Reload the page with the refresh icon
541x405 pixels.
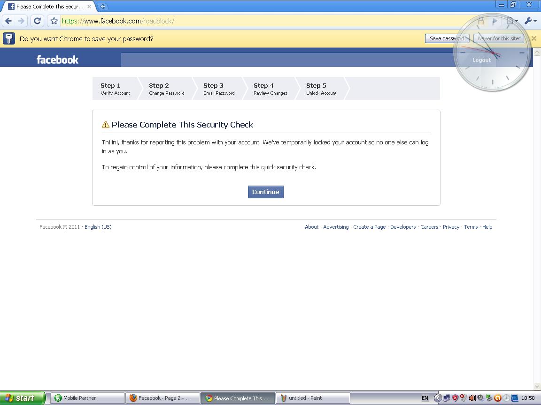pyautogui.click(x=37, y=21)
